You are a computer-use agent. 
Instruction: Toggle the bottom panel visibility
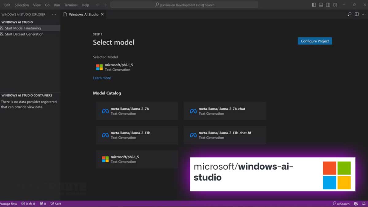(320, 5)
